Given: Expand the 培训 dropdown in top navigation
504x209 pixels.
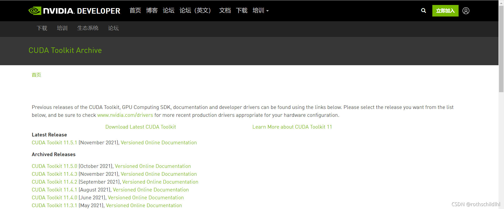Looking at the screenshot, I should (260, 10).
